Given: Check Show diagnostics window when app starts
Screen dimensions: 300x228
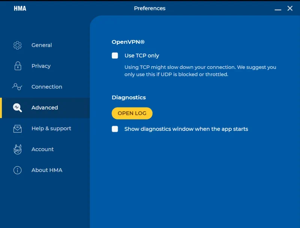Looking at the screenshot, I should pyautogui.click(x=115, y=129).
